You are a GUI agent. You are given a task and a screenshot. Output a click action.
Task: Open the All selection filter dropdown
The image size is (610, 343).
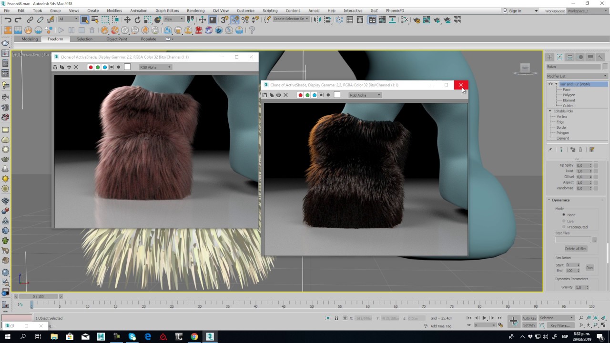click(x=68, y=19)
